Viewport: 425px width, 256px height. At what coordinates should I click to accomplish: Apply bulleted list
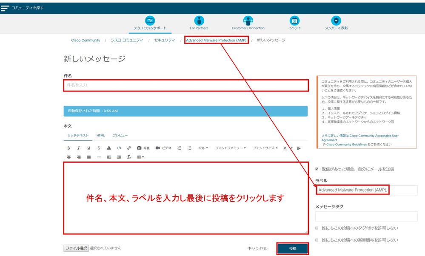click(x=189, y=148)
